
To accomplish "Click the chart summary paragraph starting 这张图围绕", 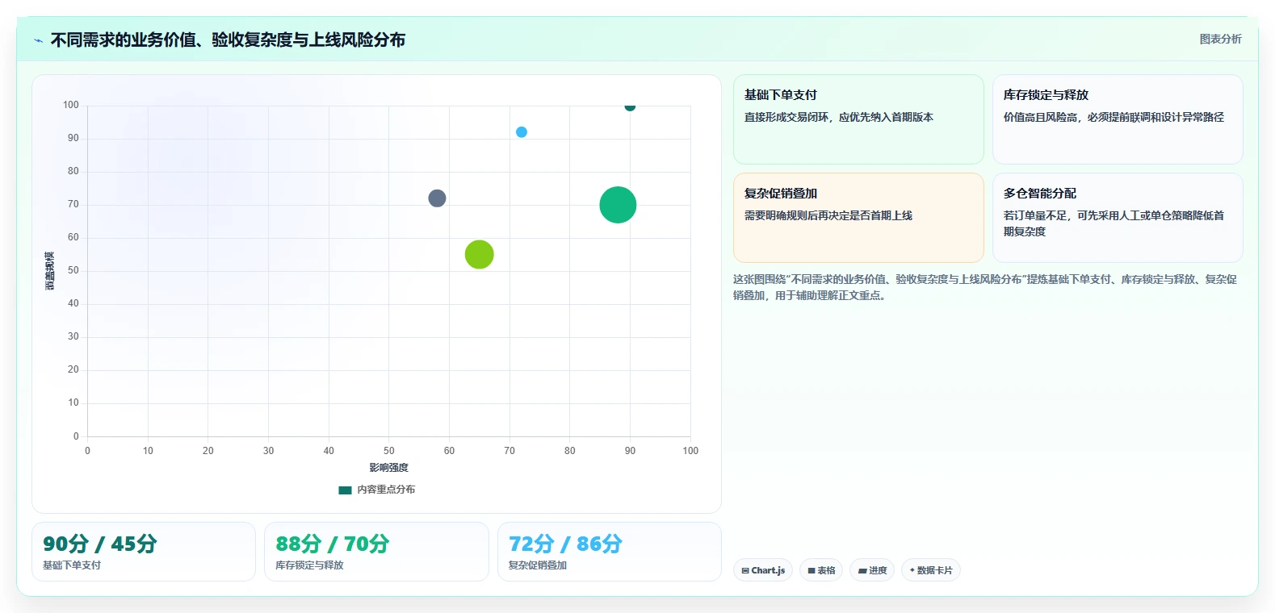I will [x=985, y=287].
